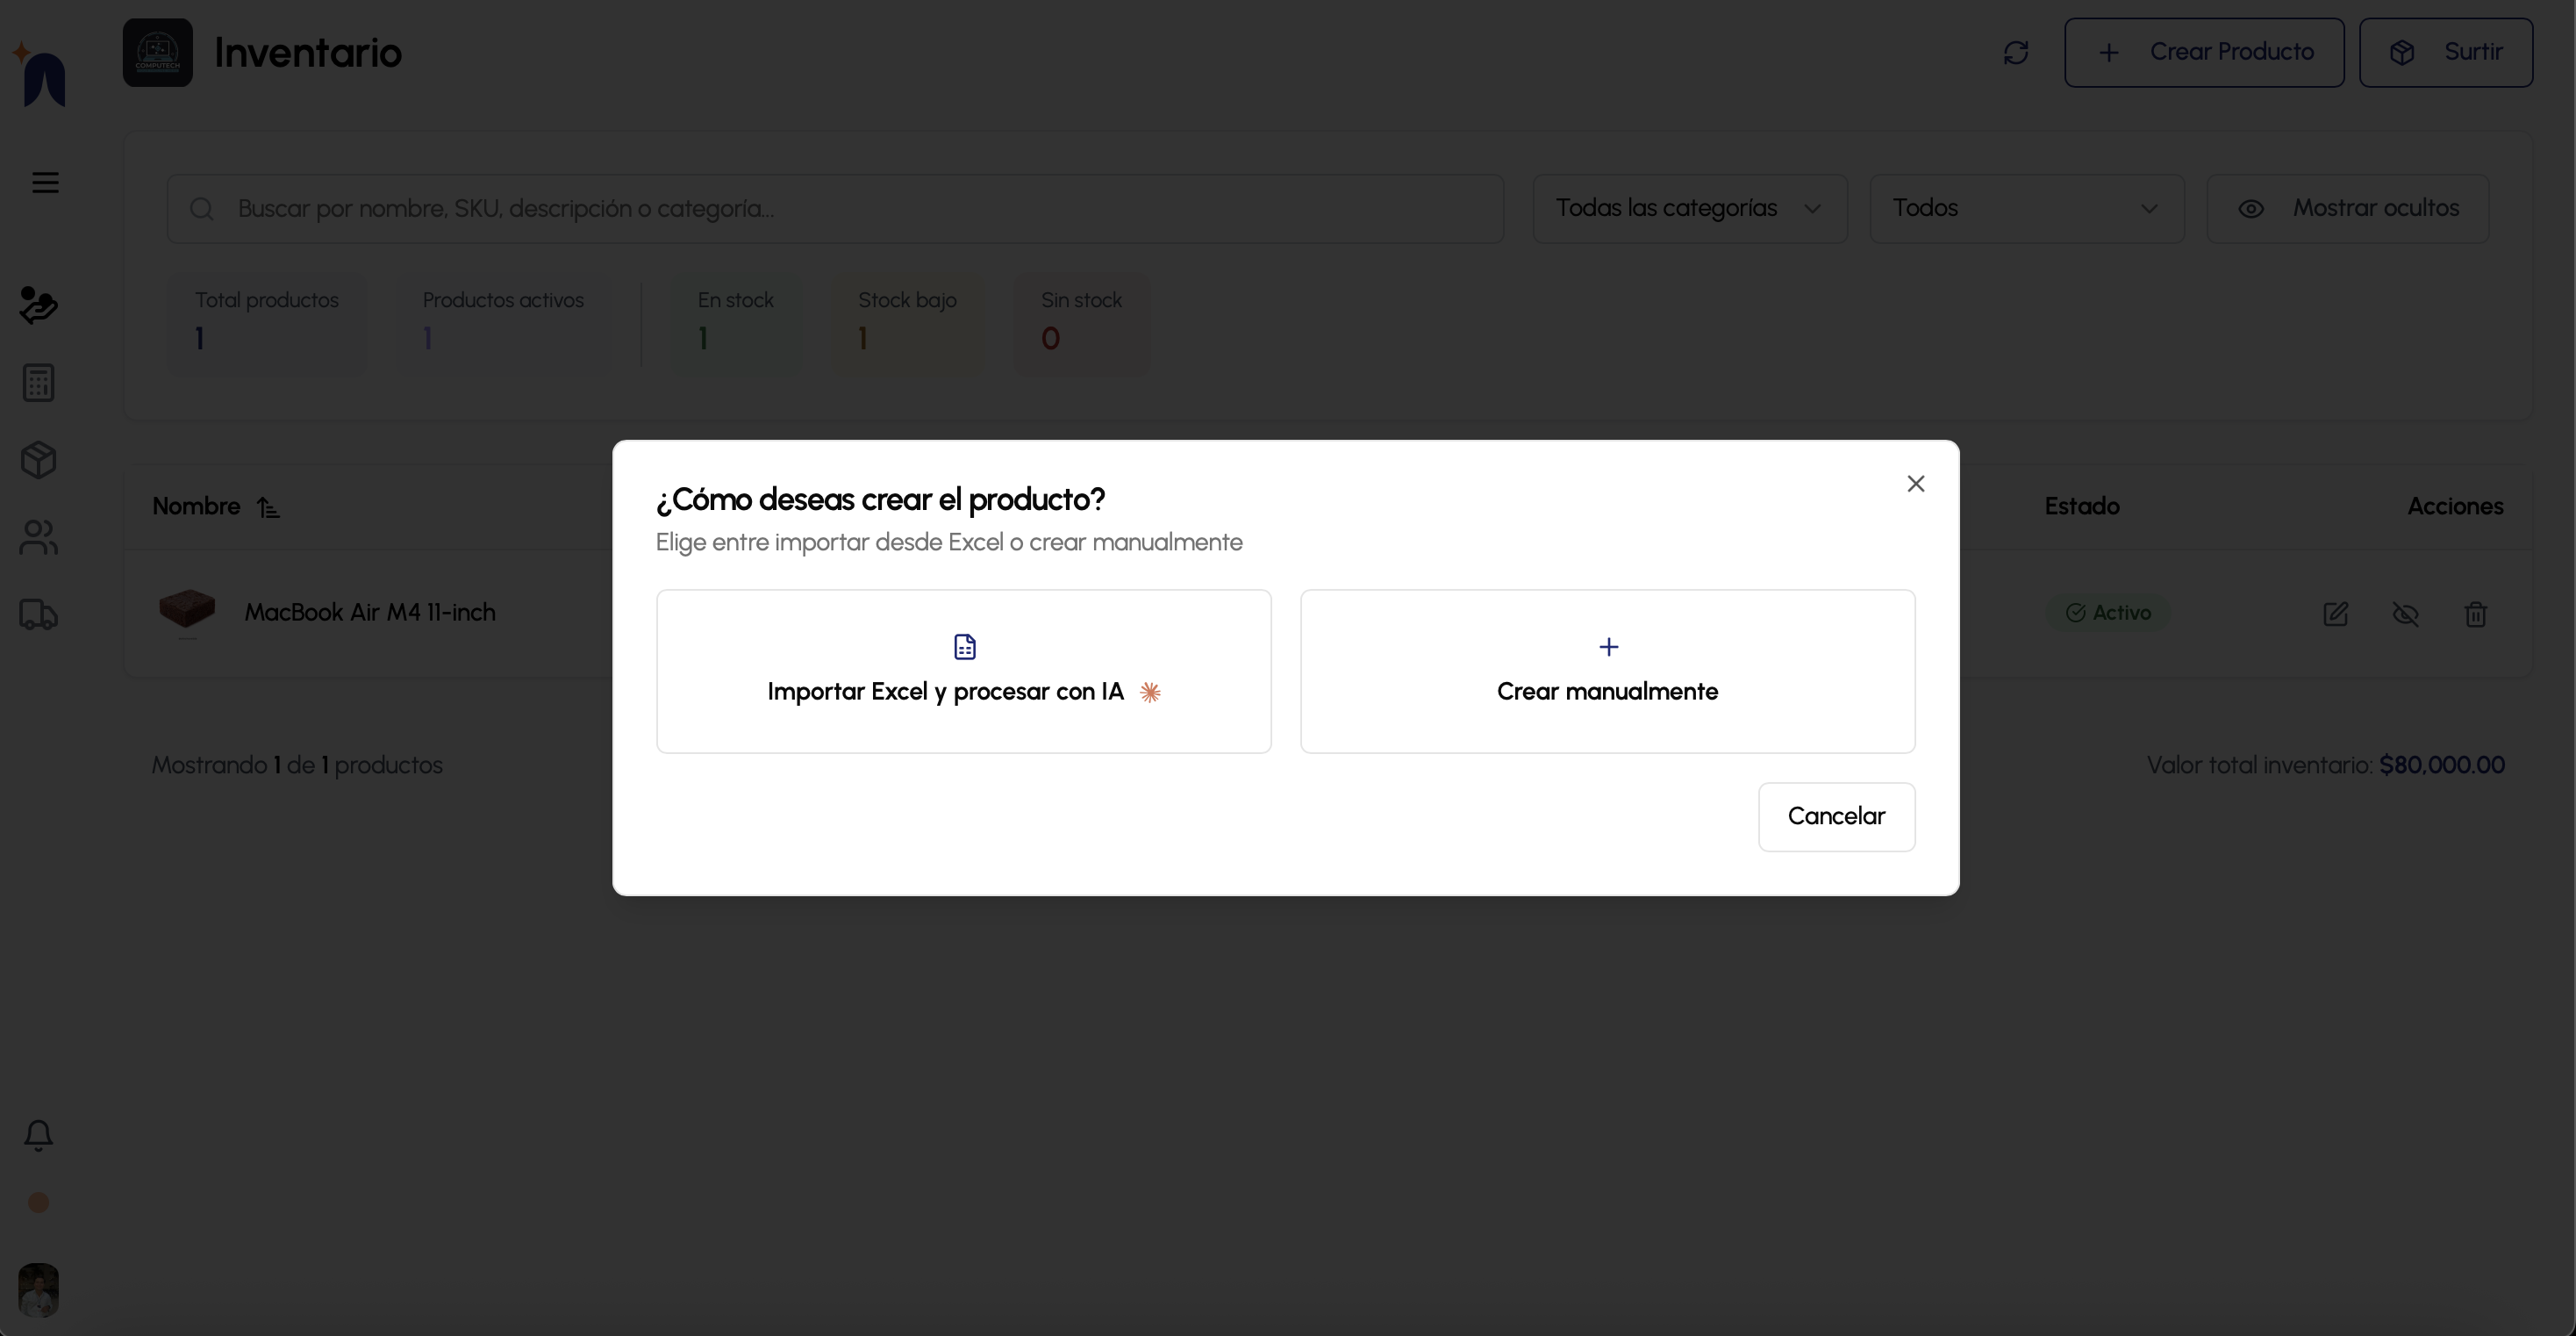The width and height of the screenshot is (2576, 1336).
Task: Toggle Mostrar ocultos visibility
Action: 2347,208
